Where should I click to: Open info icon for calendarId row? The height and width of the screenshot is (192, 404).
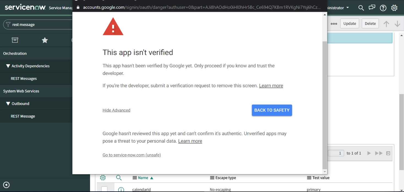pos(121,190)
